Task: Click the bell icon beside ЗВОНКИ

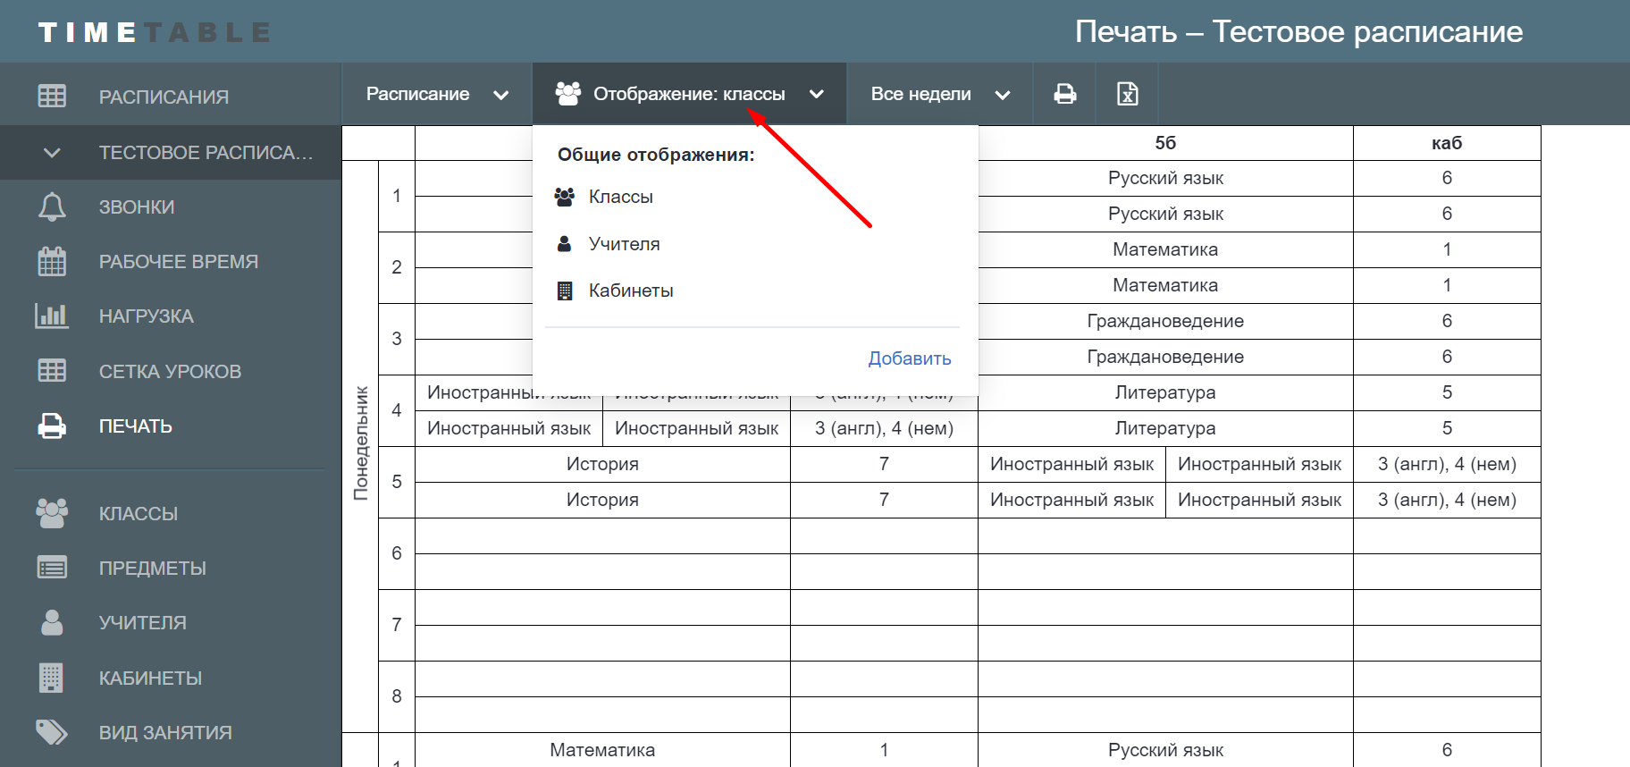Action: (52, 206)
